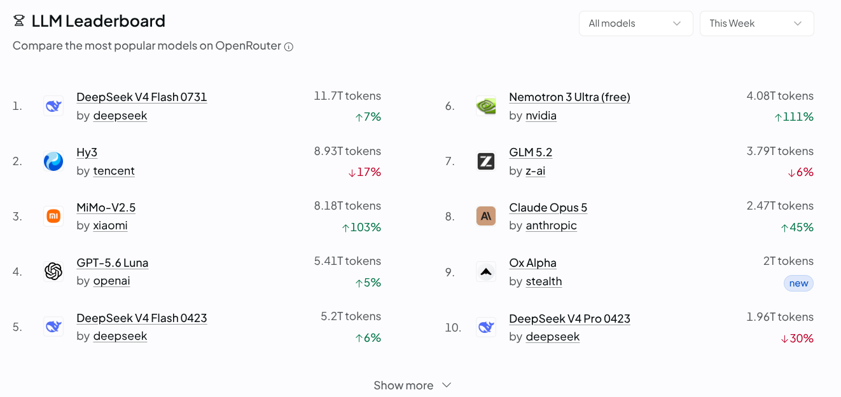This screenshot has width=841, height=397.
Task: Open the Ox Alpha model link
Action: [x=532, y=263]
